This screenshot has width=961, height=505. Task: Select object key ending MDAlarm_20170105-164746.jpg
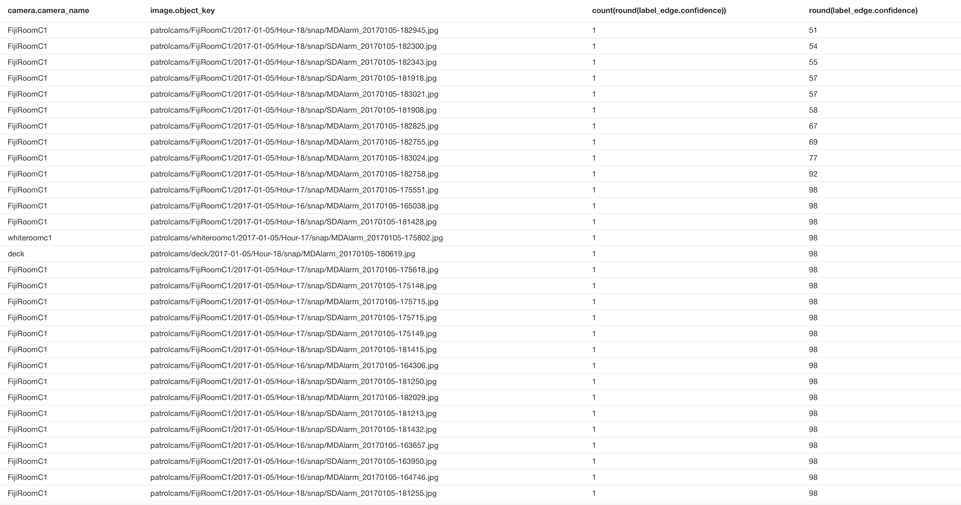(294, 478)
